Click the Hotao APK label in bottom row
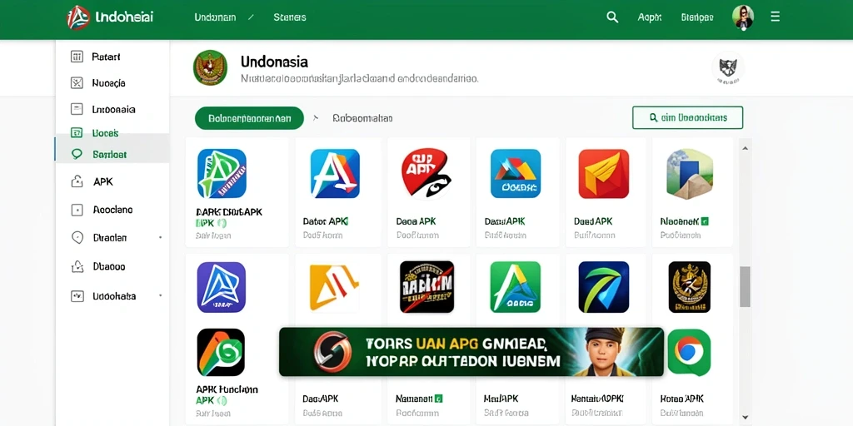The width and height of the screenshot is (853, 426). (681, 399)
